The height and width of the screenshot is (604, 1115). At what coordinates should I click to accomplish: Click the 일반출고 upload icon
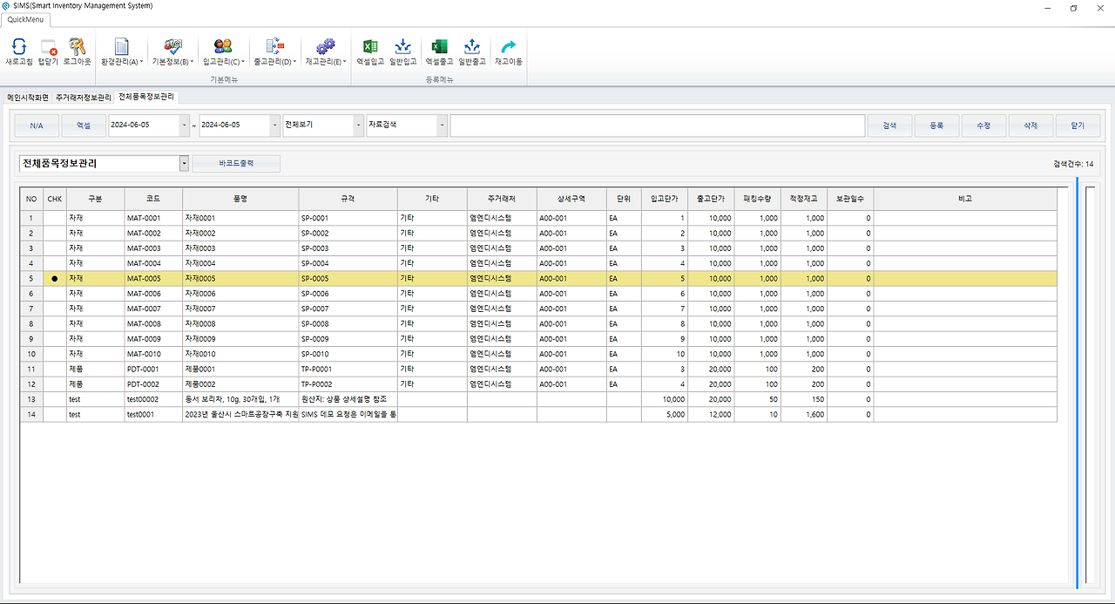472,47
